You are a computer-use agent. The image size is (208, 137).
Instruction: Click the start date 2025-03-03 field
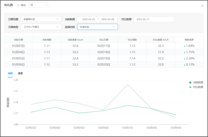coord(89,19)
